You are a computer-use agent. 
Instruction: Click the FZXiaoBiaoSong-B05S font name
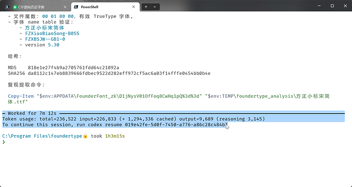coord(52,34)
